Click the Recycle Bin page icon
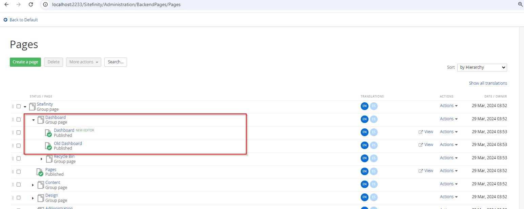 49,159
